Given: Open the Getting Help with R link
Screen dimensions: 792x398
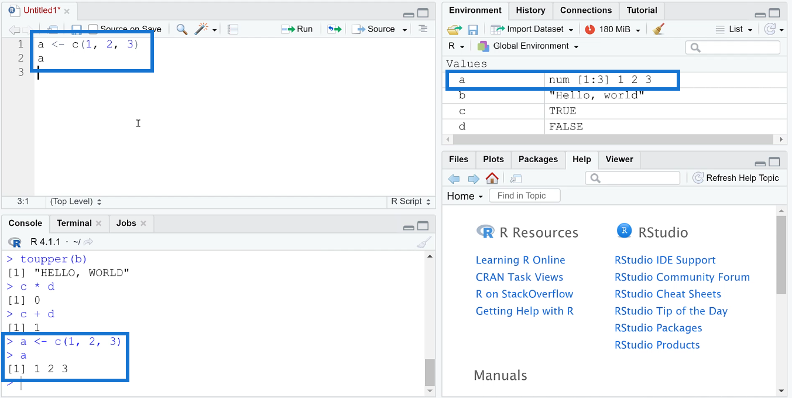Looking at the screenshot, I should (524, 311).
